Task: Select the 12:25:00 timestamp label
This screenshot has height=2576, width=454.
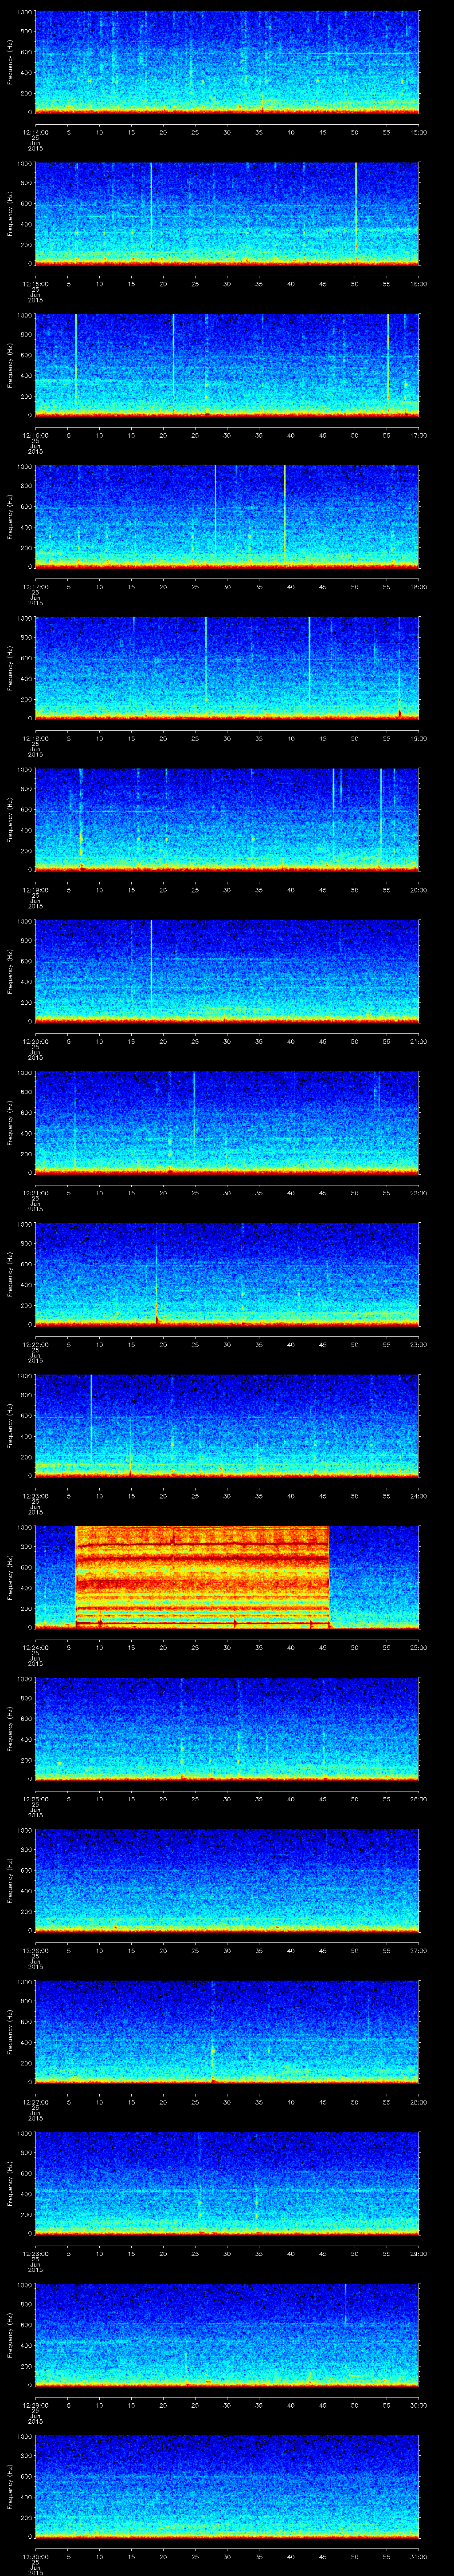Action: pos(35,1799)
